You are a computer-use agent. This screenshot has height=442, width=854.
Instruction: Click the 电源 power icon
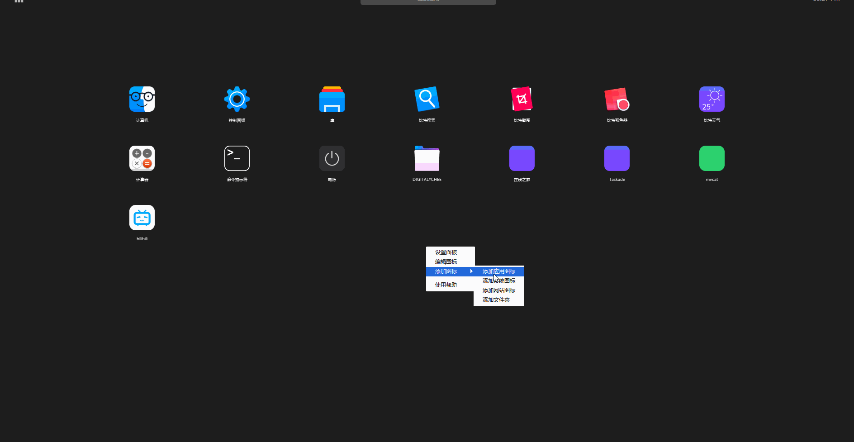(332, 158)
